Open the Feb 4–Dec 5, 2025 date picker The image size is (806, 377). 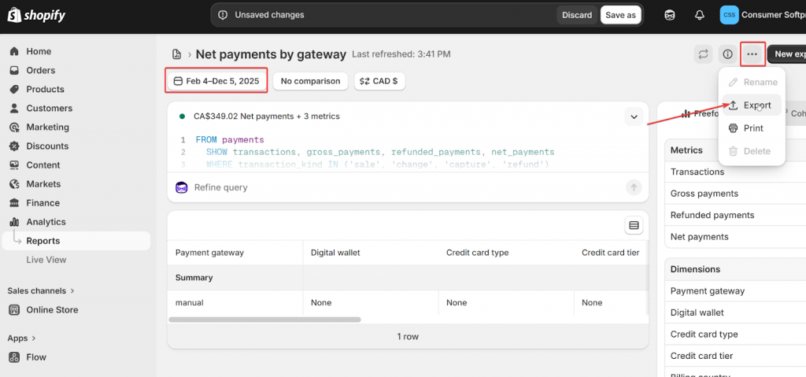tap(216, 81)
